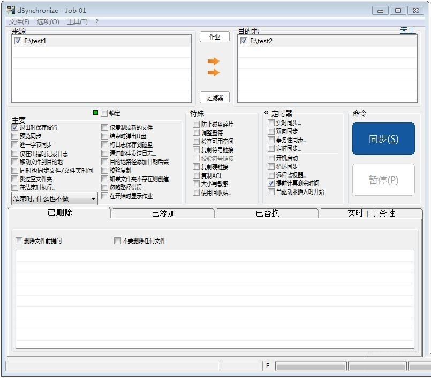
Task: Check 检查可用空间 option
Action: pyautogui.click(x=196, y=141)
